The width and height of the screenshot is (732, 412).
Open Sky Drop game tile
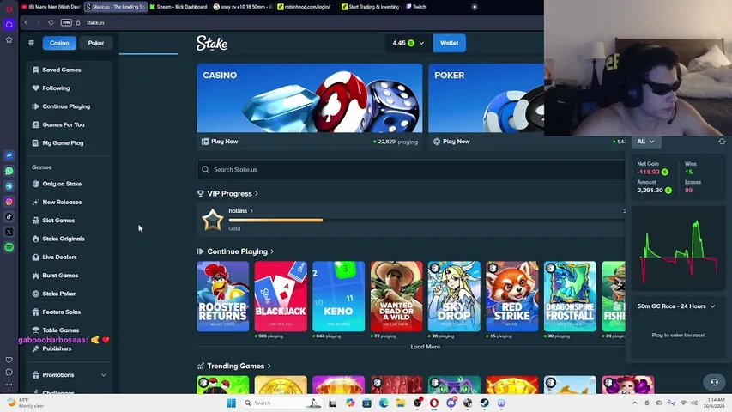coord(454,296)
